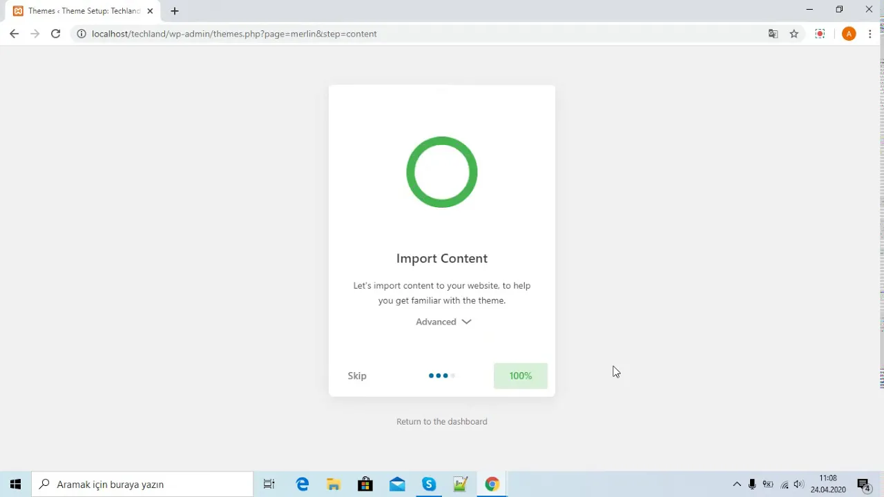Open the Notepad++ taskbar icon
The image size is (884, 497).
(461, 485)
